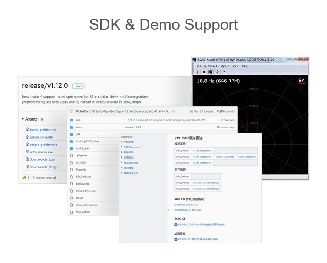Screen dimensions: 327x263
Task: Expand the 培训课程 tree chevron
Action: (x=122, y=168)
